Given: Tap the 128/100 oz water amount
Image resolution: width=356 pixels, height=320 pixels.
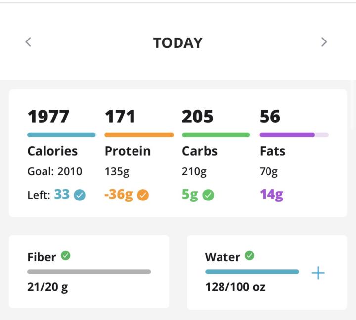Looking at the screenshot, I should click(x=235, y=287).
